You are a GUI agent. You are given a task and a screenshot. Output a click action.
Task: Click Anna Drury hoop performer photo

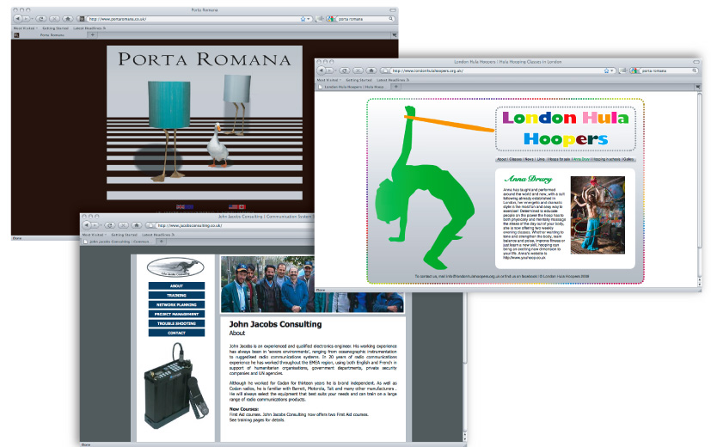click(x=598, y=215)
